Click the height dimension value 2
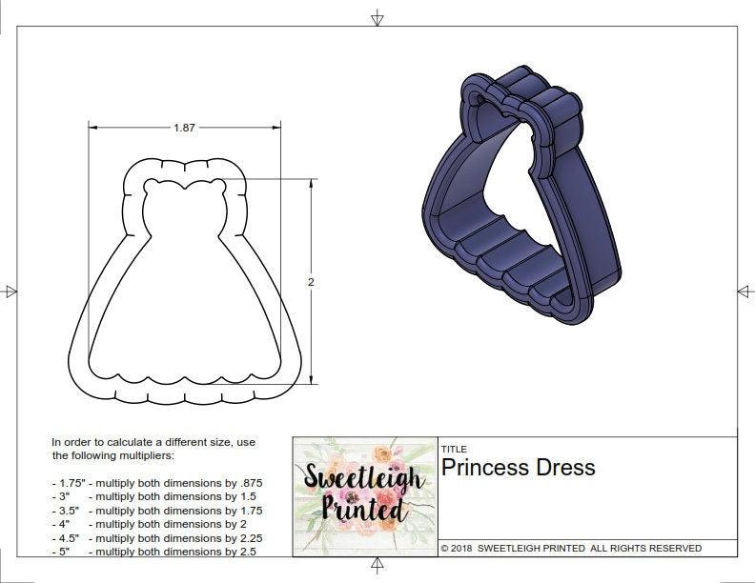The image size is (755, 583). [x=311, y=282]
